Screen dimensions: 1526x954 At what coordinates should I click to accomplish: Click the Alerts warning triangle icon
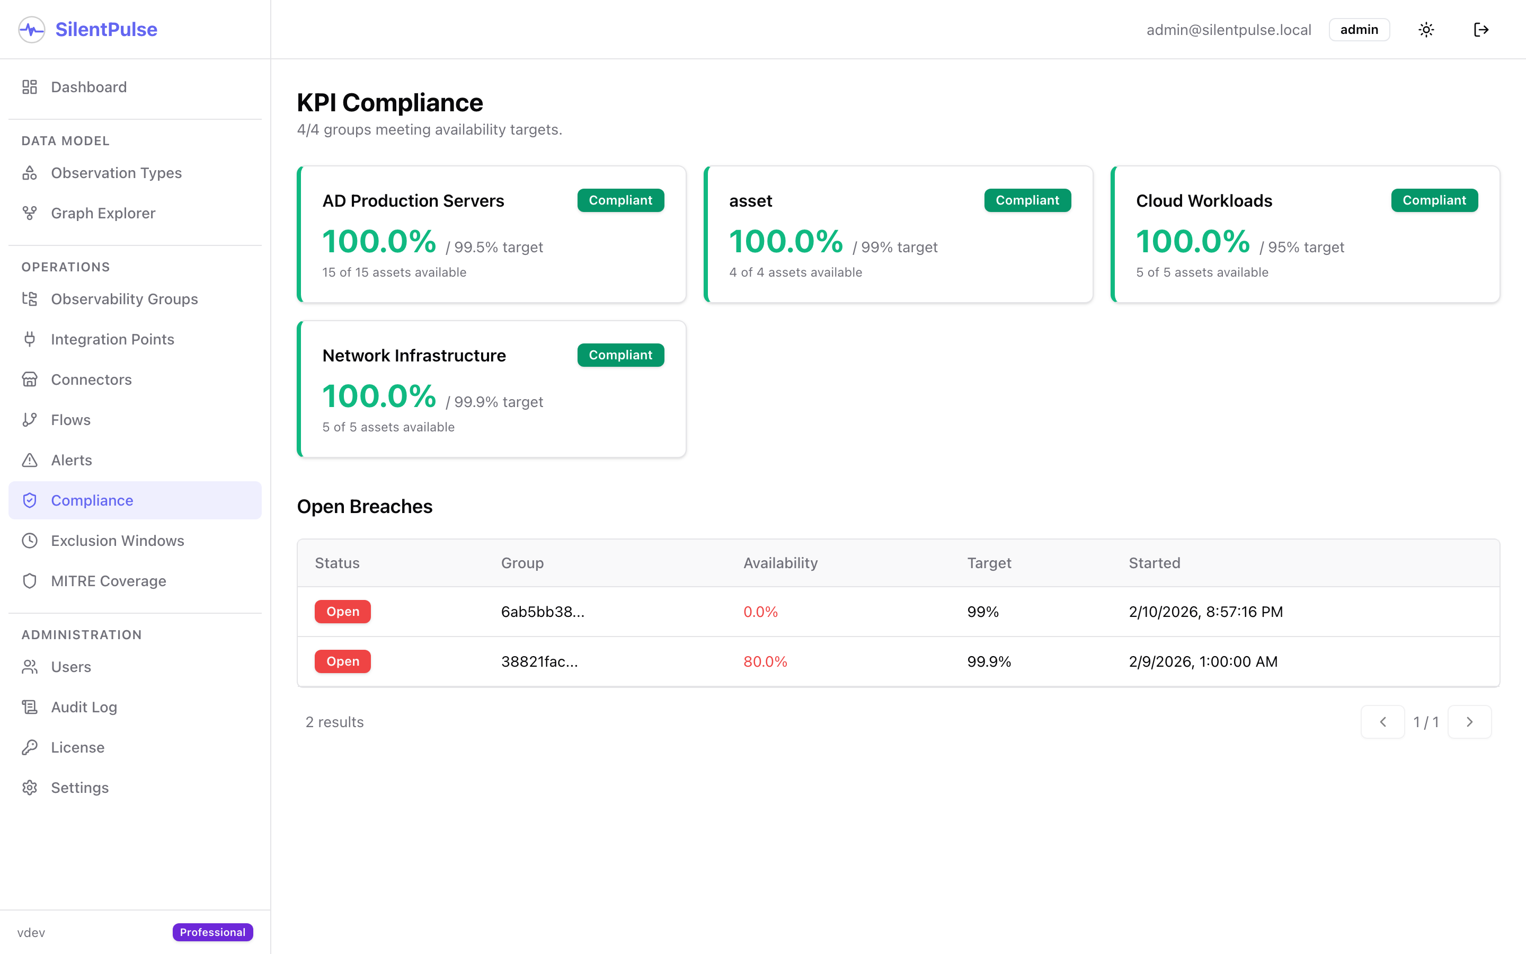30,461
